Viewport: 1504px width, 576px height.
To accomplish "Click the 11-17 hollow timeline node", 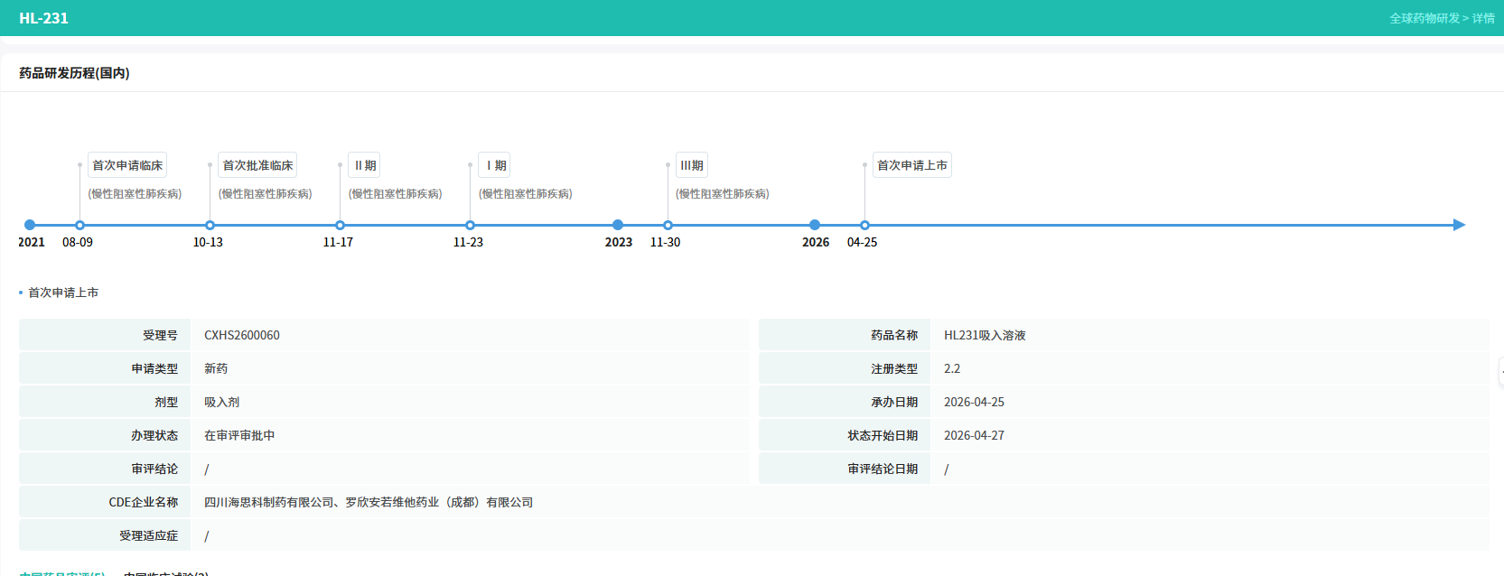I will [x=340, y=225].
